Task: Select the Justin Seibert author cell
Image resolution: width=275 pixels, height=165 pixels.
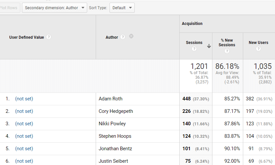Action: (113, 161)
